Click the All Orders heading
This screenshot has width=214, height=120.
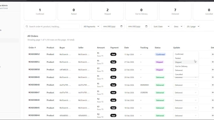click(x=33, y=36)
